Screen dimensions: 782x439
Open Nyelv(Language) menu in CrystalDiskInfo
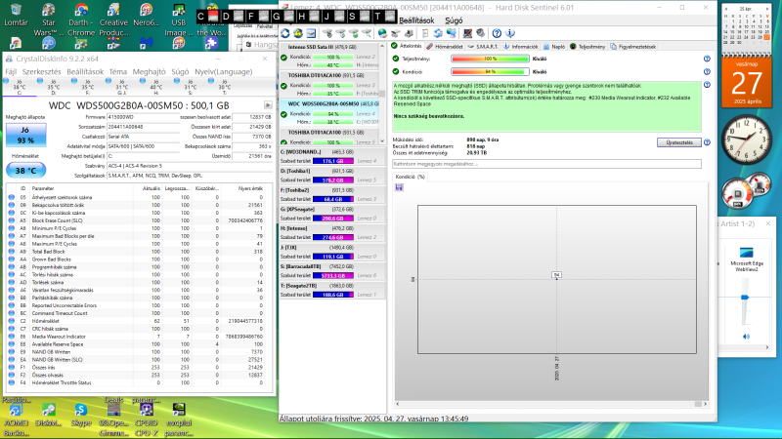[x=224, y=71]
